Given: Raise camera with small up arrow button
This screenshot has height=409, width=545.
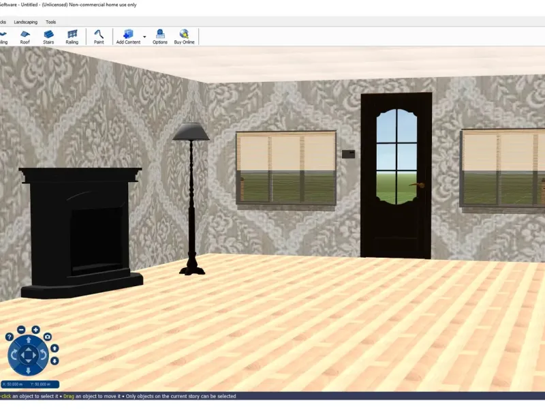Looking at the screenshot, I should [54, 348].
